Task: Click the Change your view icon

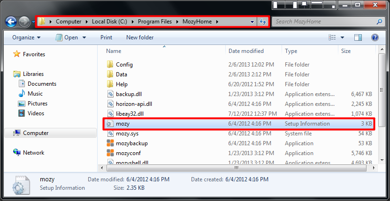Action: pyautogui.click(x=333, y=37)
